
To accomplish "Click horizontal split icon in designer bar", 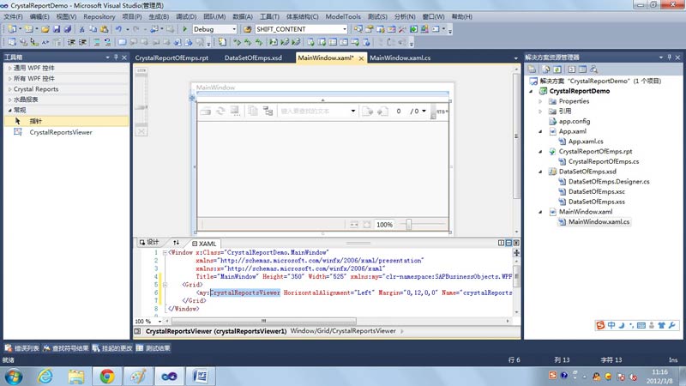I will click(508, 243).
